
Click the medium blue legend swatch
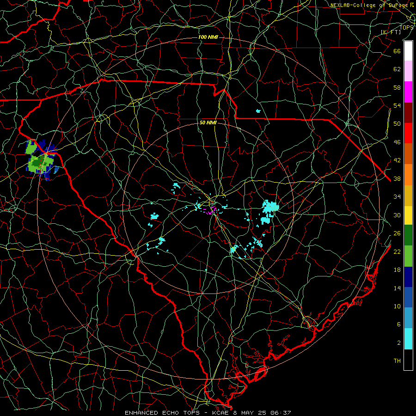tap(408, 297)
